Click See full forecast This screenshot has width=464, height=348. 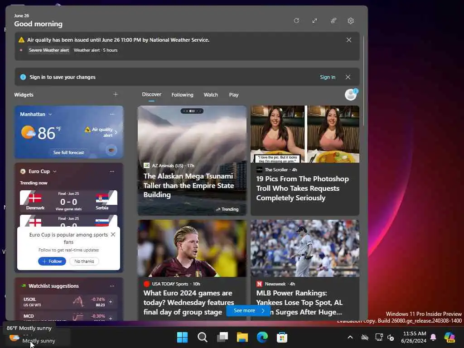click(x=69, y=152)
